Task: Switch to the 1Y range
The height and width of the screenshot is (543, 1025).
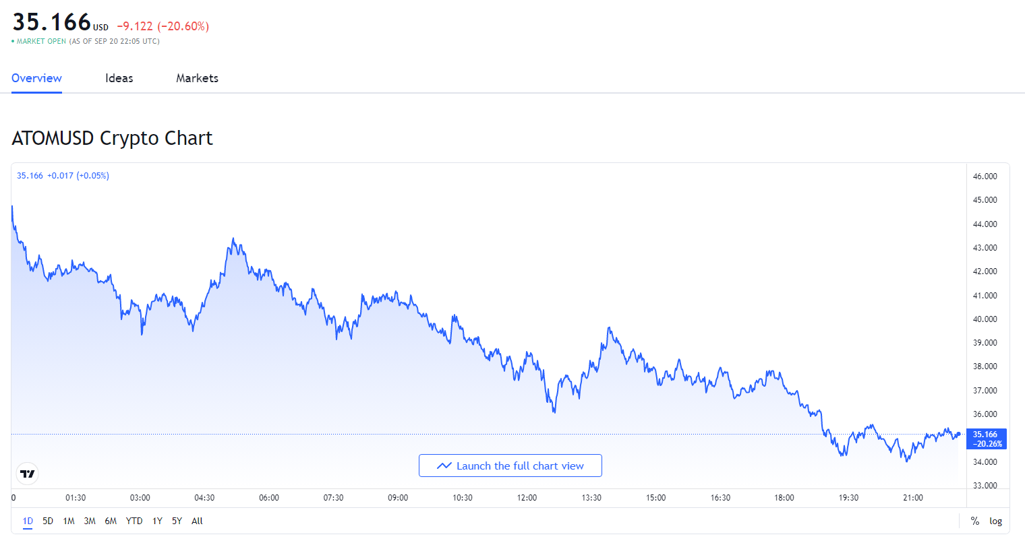Action: point(156,521)
